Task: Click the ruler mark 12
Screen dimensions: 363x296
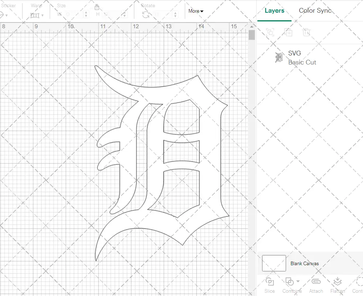Action: pos(136,26)
